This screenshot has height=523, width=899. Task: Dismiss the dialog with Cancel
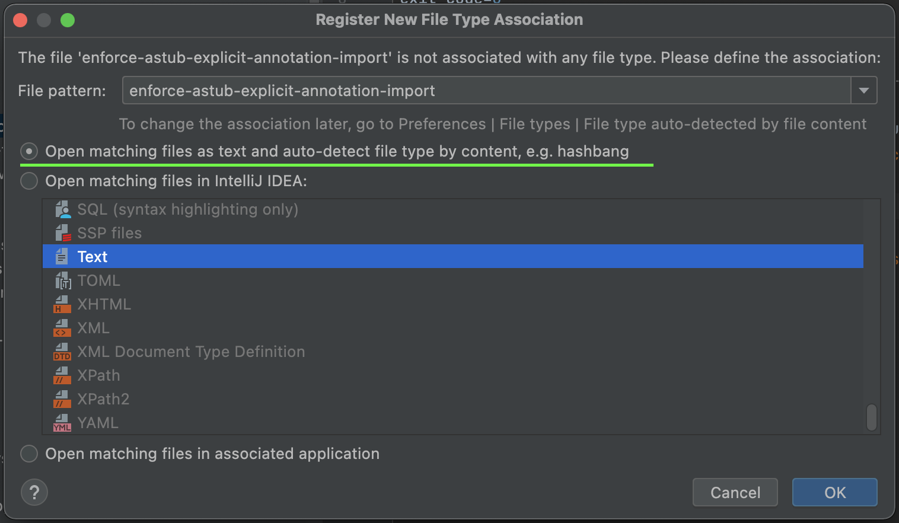[x=735, y=492]
